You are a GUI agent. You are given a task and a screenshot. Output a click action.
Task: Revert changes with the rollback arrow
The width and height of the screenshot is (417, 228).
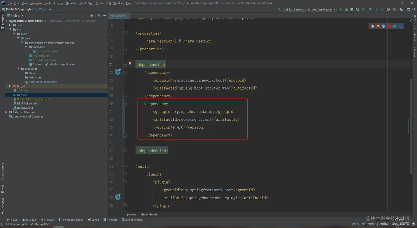[394, 9]
